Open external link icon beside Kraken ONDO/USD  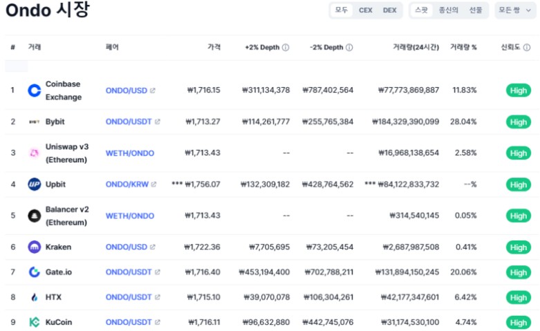153,247
